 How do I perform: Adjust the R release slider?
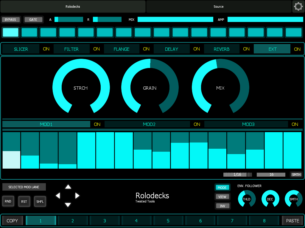pos(107,19)
